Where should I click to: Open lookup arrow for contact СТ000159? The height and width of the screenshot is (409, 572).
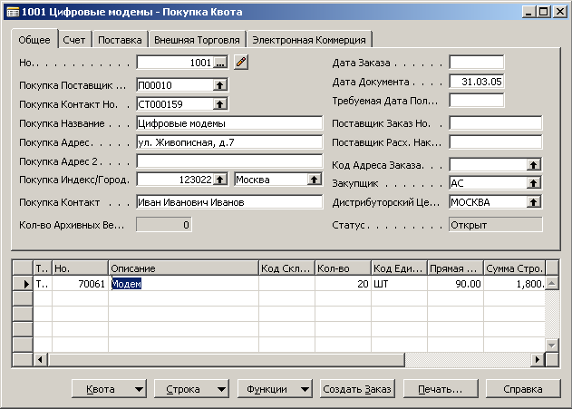[x=220, y=104]
